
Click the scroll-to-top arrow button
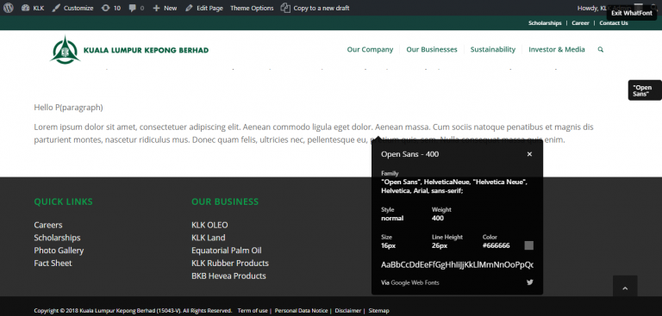(x=625, y=288)
